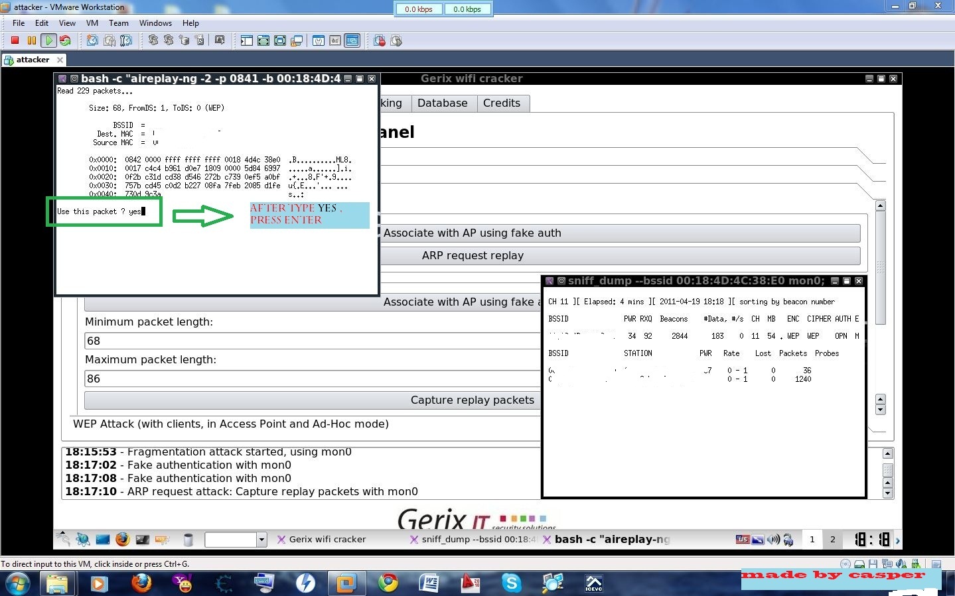Image resolution: width=955 pixels, height=596 pixels.
Task: Click the guest volume speaker icon
Action: (773, 540)
